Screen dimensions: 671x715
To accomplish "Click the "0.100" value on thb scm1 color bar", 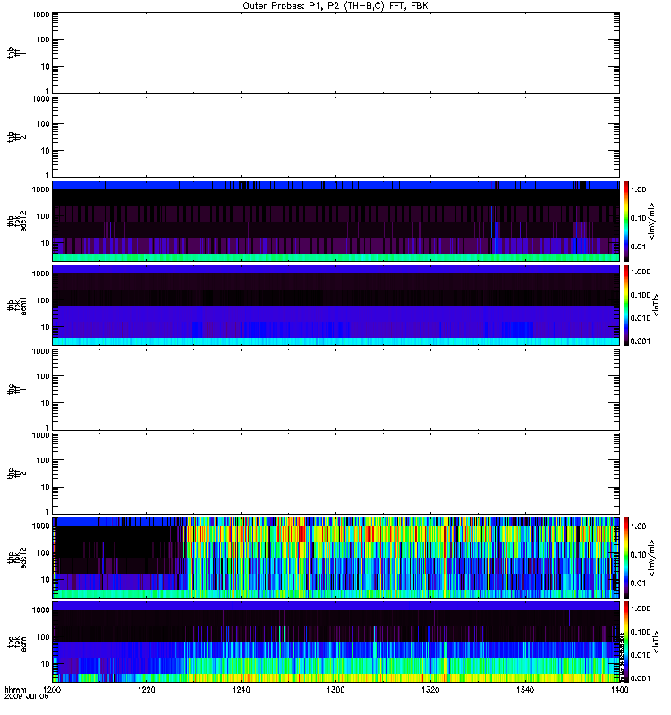I will coord(641,295).
